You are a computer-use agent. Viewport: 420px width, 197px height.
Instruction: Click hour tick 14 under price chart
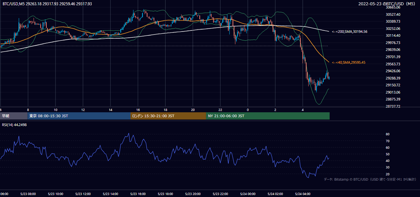pyautogui.click(x=110, y=110)
